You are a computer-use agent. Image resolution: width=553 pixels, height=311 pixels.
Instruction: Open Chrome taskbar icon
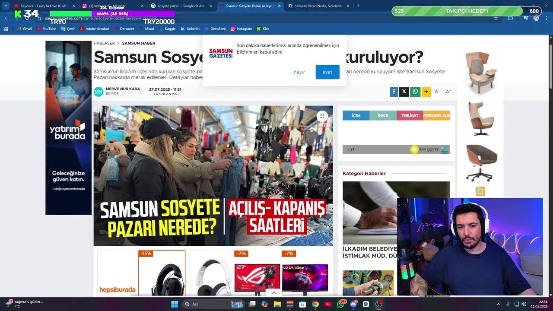315,304
